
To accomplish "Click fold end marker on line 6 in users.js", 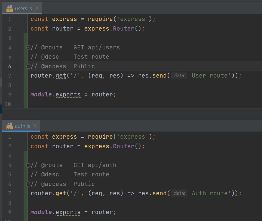I will (28, 66).
